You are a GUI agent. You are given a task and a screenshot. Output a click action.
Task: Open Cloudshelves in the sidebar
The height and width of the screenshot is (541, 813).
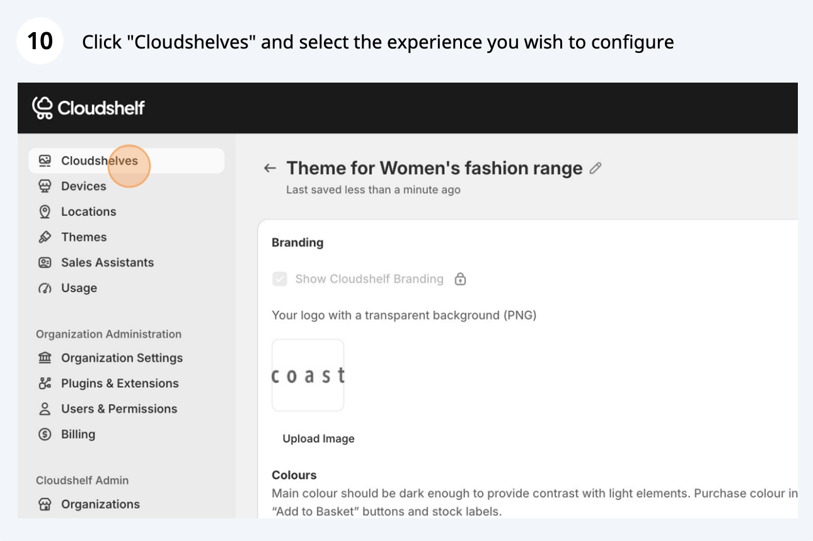[126, 161]
